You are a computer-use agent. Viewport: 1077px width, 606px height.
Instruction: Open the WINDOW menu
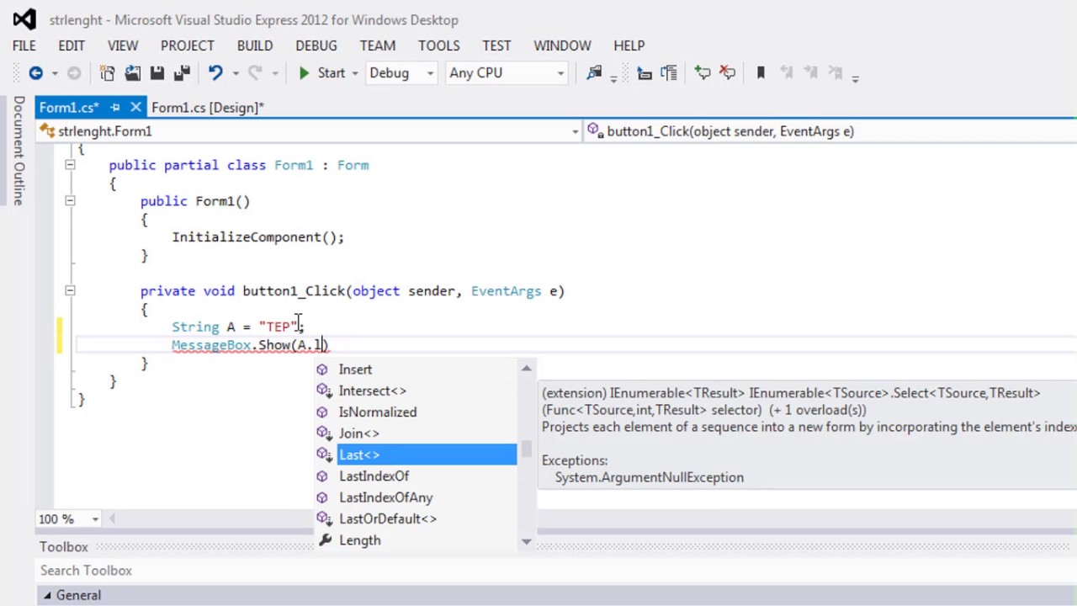pyautogui.click(x=562, y=45)
